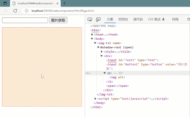Collapse the selected p element
This screenshot has width=190, height=117.
[x=105, y=73]
